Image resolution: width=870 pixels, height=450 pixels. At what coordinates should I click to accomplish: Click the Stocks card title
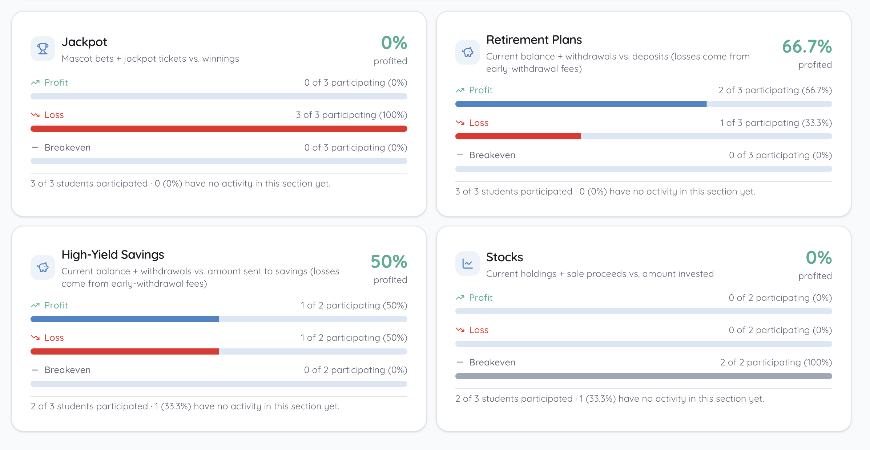(x=504, y=257)
